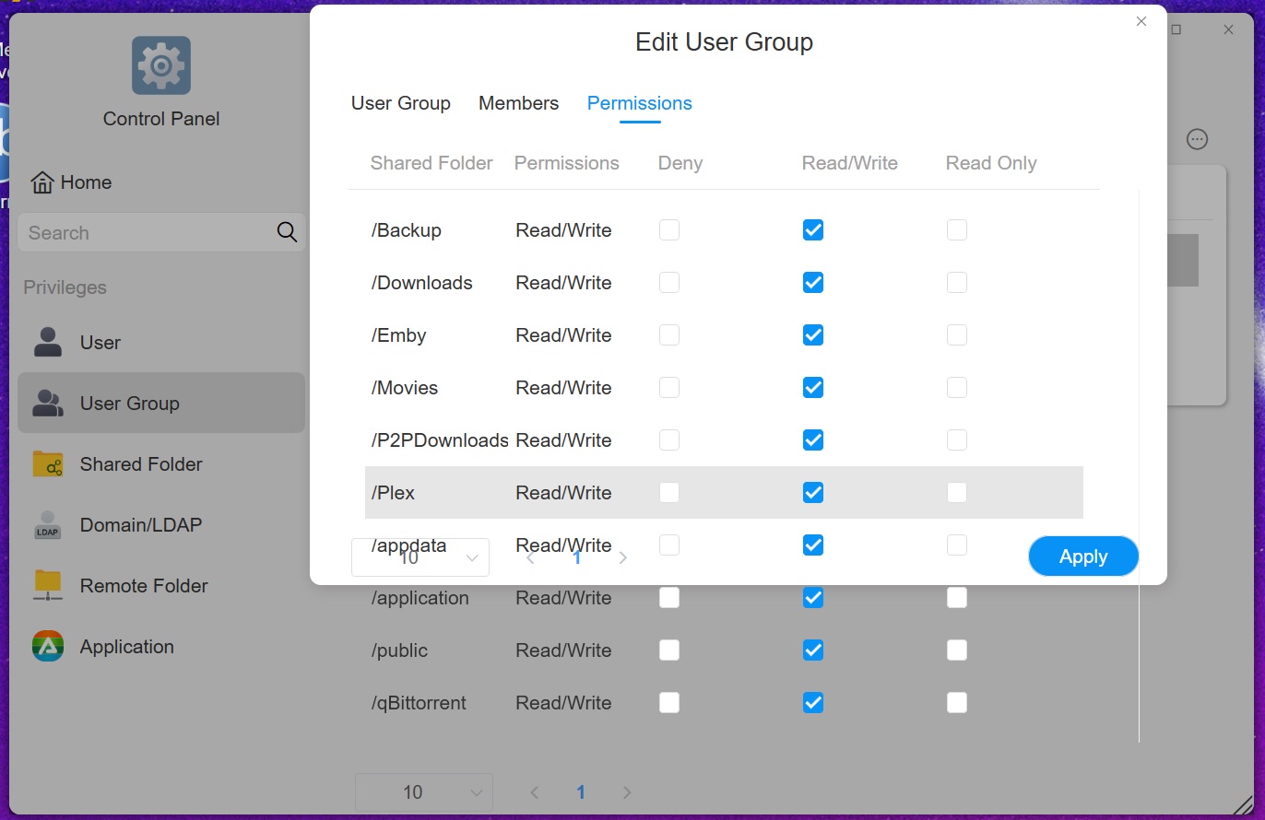
Task: Switch to the User Group tab
Action: tap(401, 103)
